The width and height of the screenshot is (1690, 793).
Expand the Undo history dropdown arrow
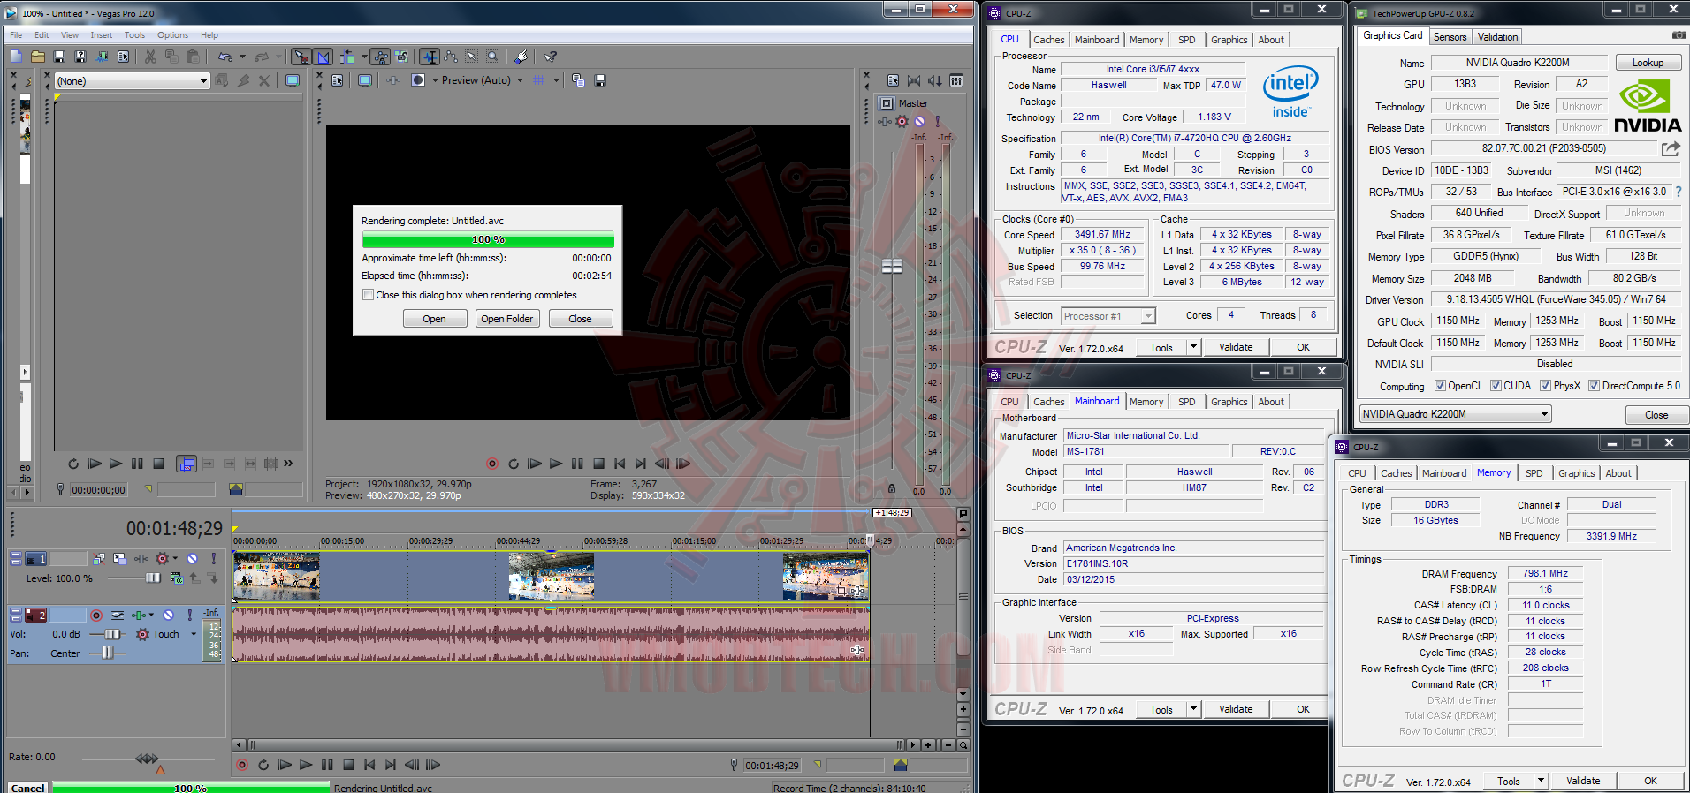click(242, 57)
